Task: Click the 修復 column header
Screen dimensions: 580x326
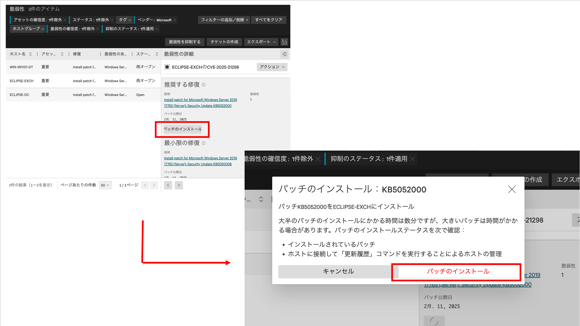Action: click(77, 54)
